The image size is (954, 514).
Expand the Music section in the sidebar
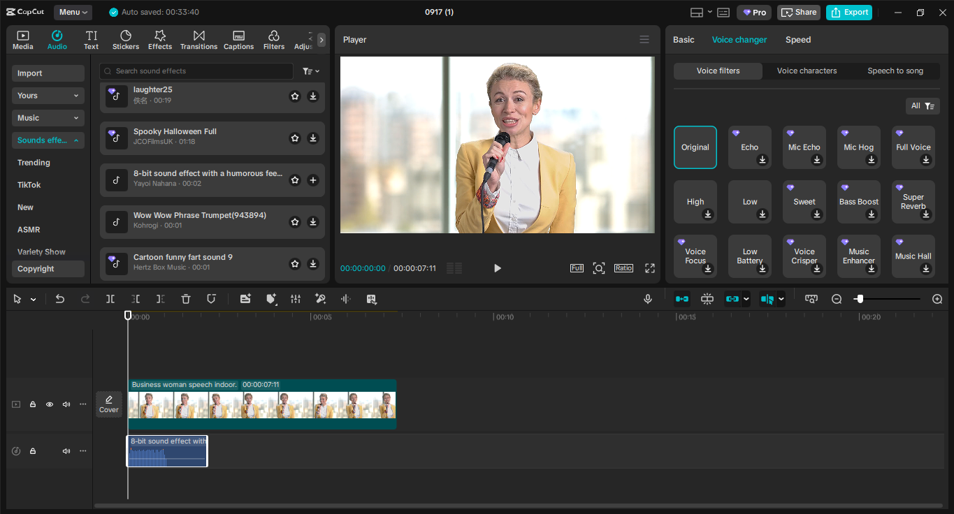pos(48,117)
